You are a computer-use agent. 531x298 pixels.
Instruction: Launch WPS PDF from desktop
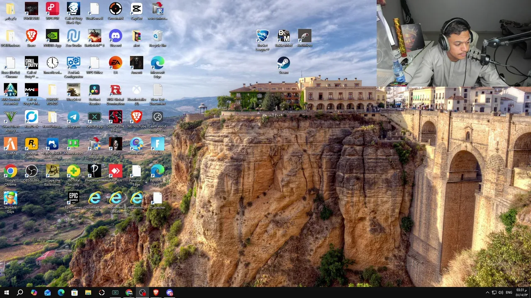(x=52, y=11)
